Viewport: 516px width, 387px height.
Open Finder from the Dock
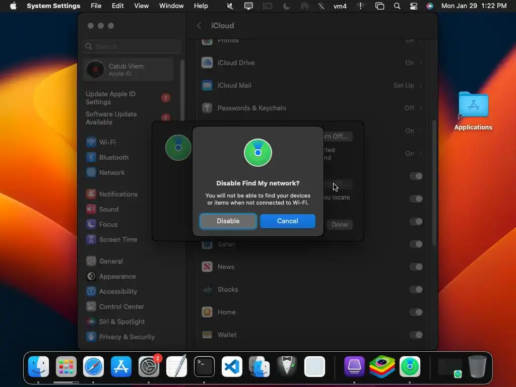38,367
